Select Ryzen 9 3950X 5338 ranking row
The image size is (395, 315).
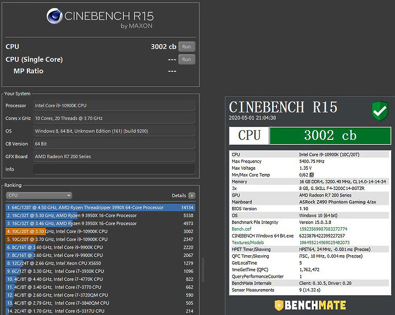click(x=100, y=216)
